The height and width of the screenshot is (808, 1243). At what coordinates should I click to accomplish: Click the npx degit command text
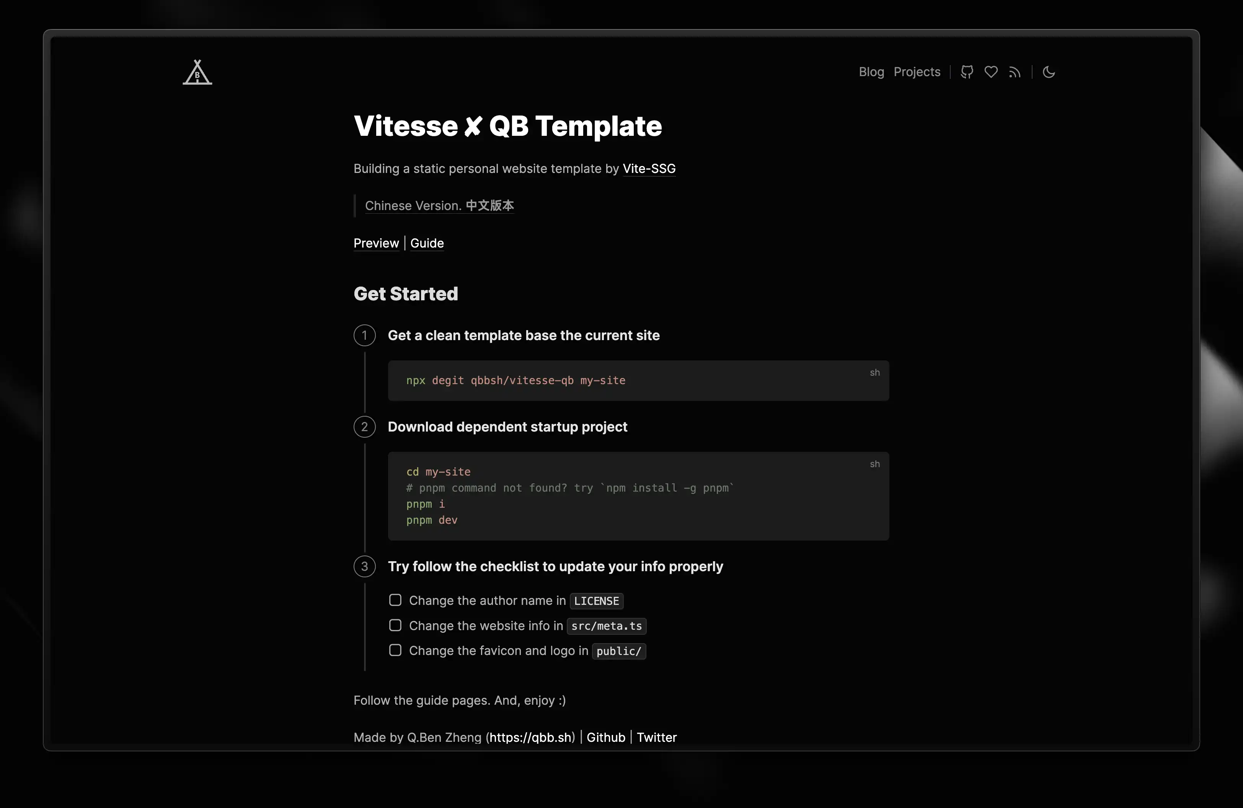[x=515, y=381]
